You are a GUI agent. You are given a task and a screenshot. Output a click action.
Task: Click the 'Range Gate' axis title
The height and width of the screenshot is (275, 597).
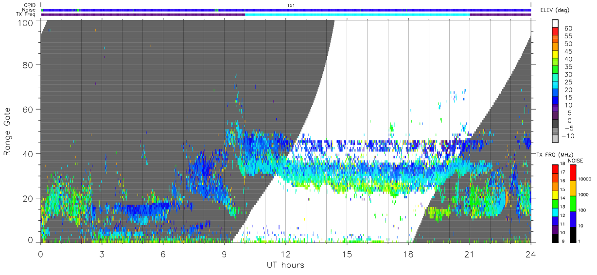tap(7, 131)
